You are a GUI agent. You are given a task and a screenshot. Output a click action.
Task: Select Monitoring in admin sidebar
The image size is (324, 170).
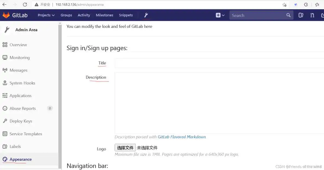pyautogui.click(x=19, y=58)
